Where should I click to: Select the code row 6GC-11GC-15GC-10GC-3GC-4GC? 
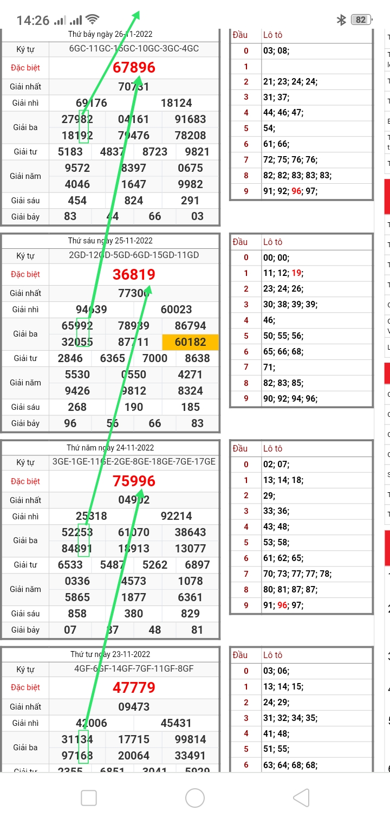[134, 48]
